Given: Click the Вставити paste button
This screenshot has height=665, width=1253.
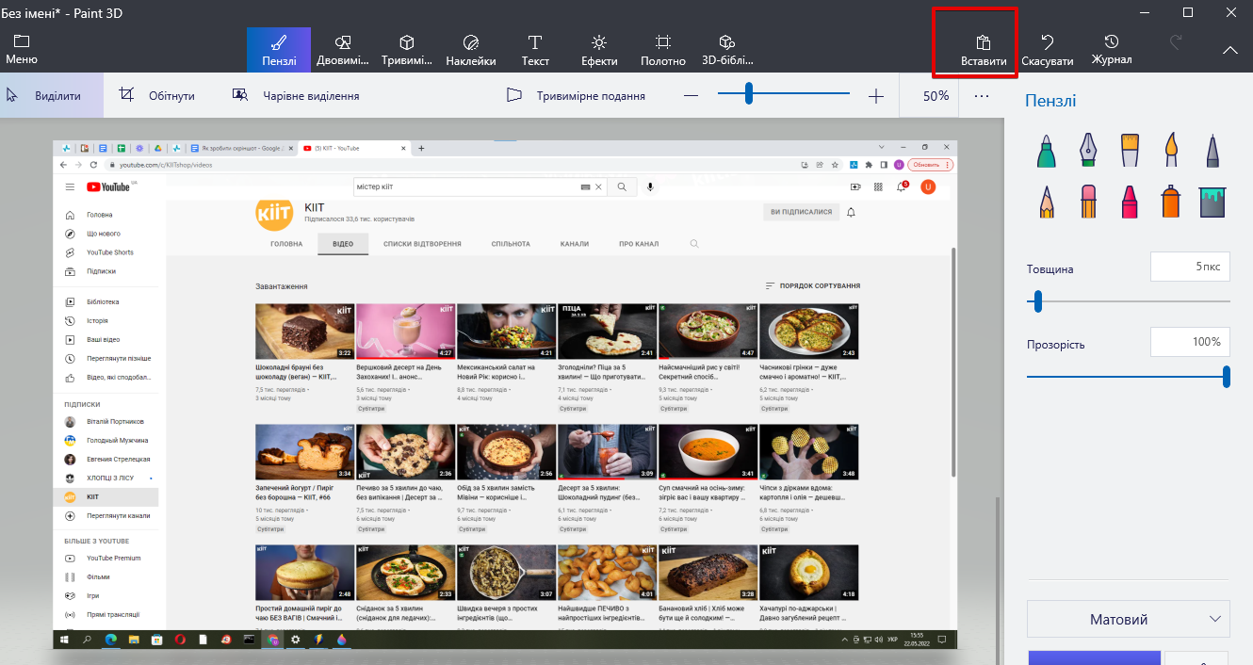Looking at the screenshot, I should coord(984,49).
